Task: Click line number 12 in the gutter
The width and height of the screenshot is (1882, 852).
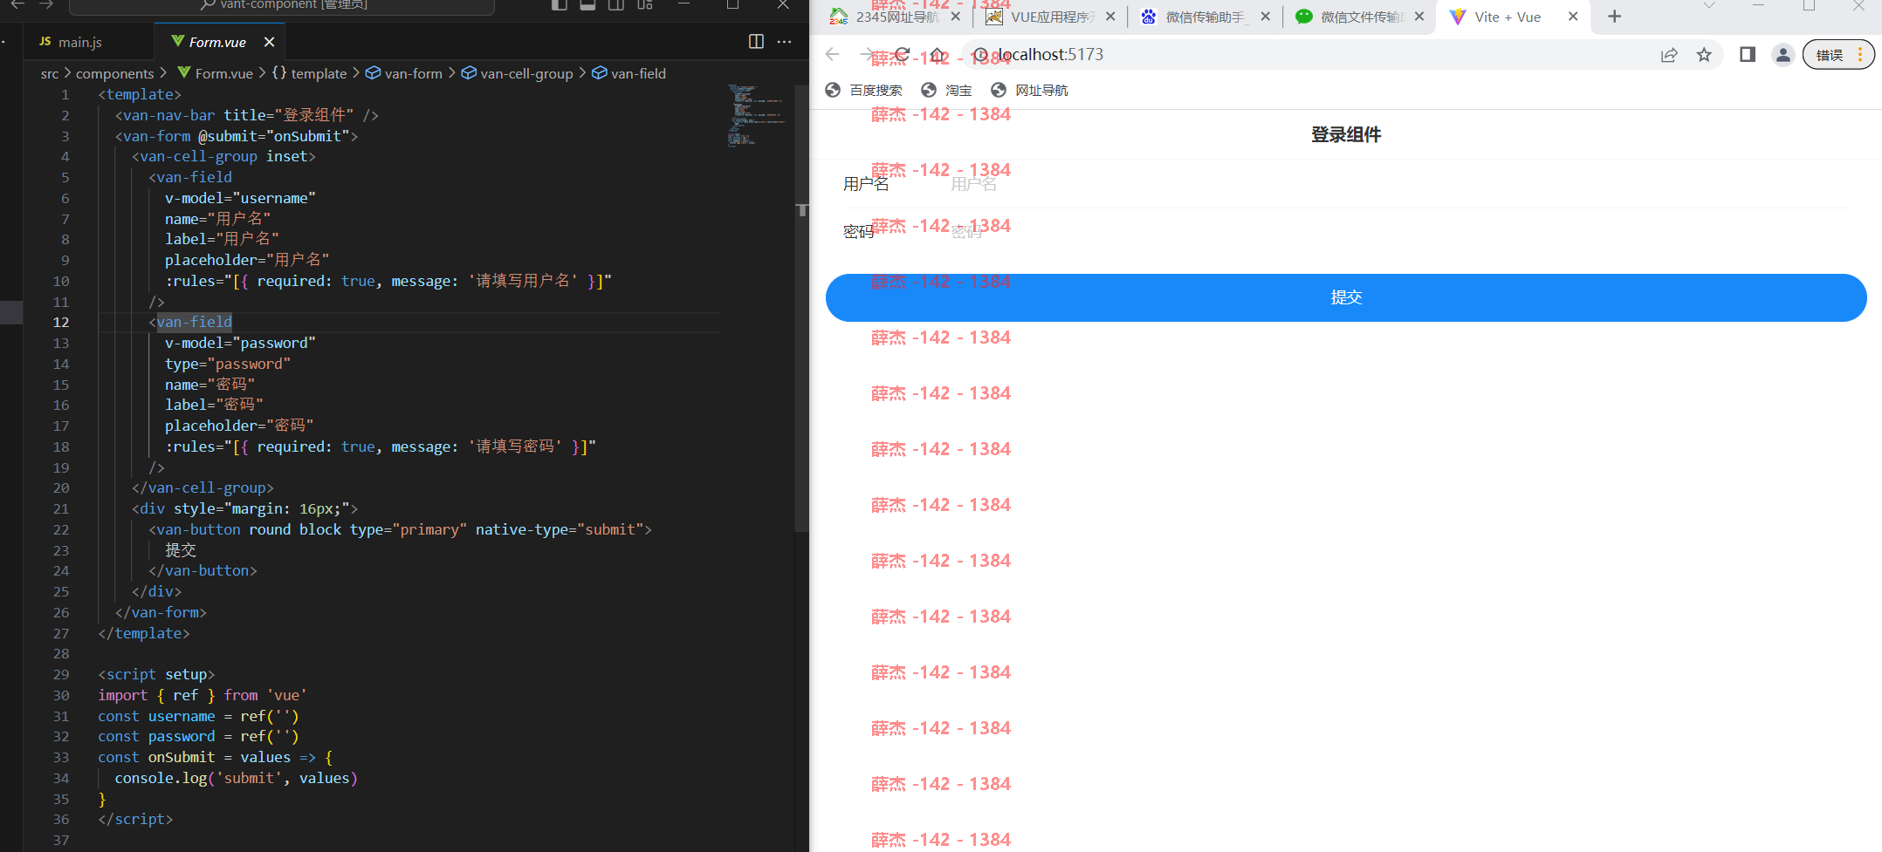Action: [60, 323]
